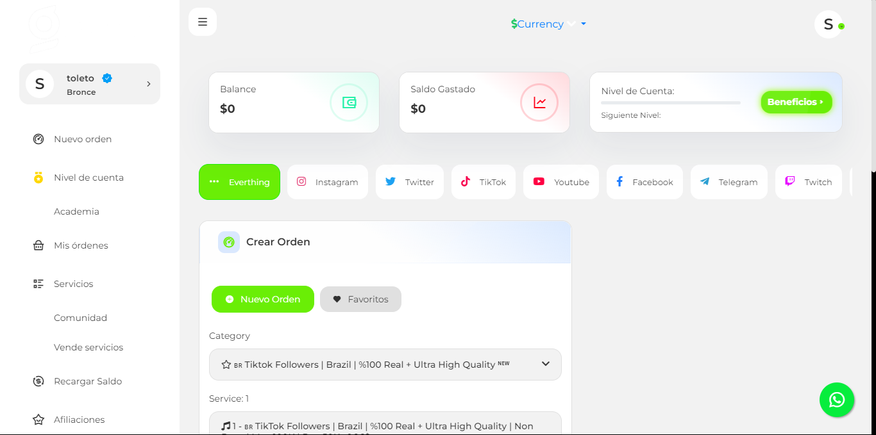Click the Balance wallet icon
Screen dimensions: 876x435
[349, 103]
